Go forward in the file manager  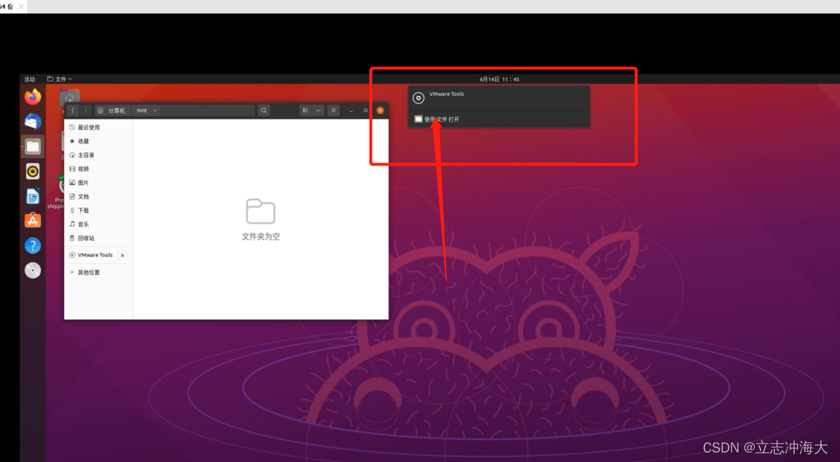[x=85, y=110]
